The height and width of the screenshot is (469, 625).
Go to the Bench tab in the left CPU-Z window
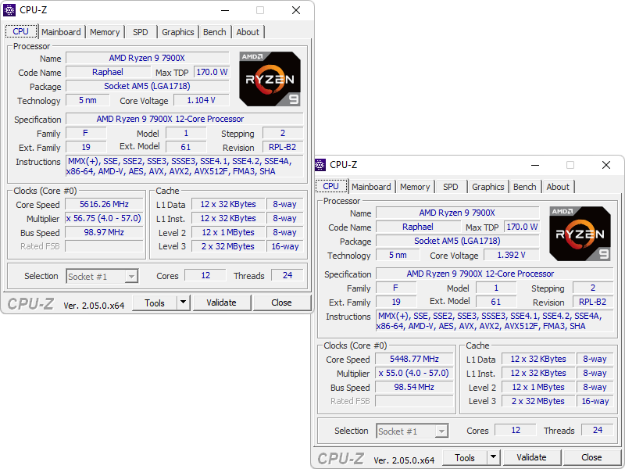(x=214, y=32)
